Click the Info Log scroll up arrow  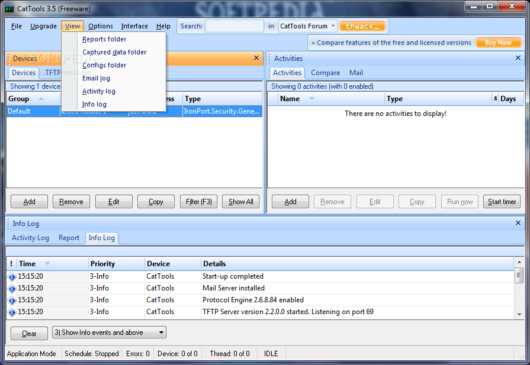click(x=519, y=262)
